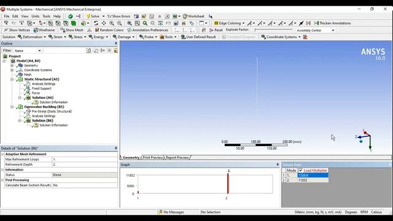Click the Print icon in the toolbar
Viewport: 393px width, 221px height.
tap(184, 23)
